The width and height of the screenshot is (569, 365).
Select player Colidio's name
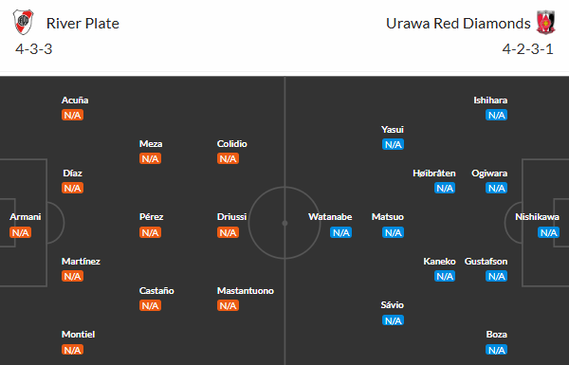coord(232,144)
